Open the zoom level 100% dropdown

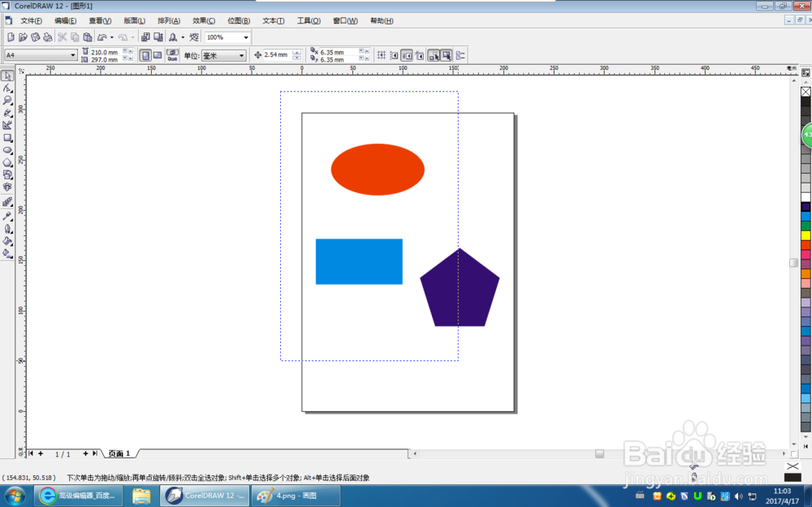[246, 37]
